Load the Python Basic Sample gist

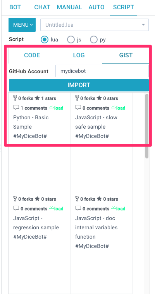(x=56, y=108)
